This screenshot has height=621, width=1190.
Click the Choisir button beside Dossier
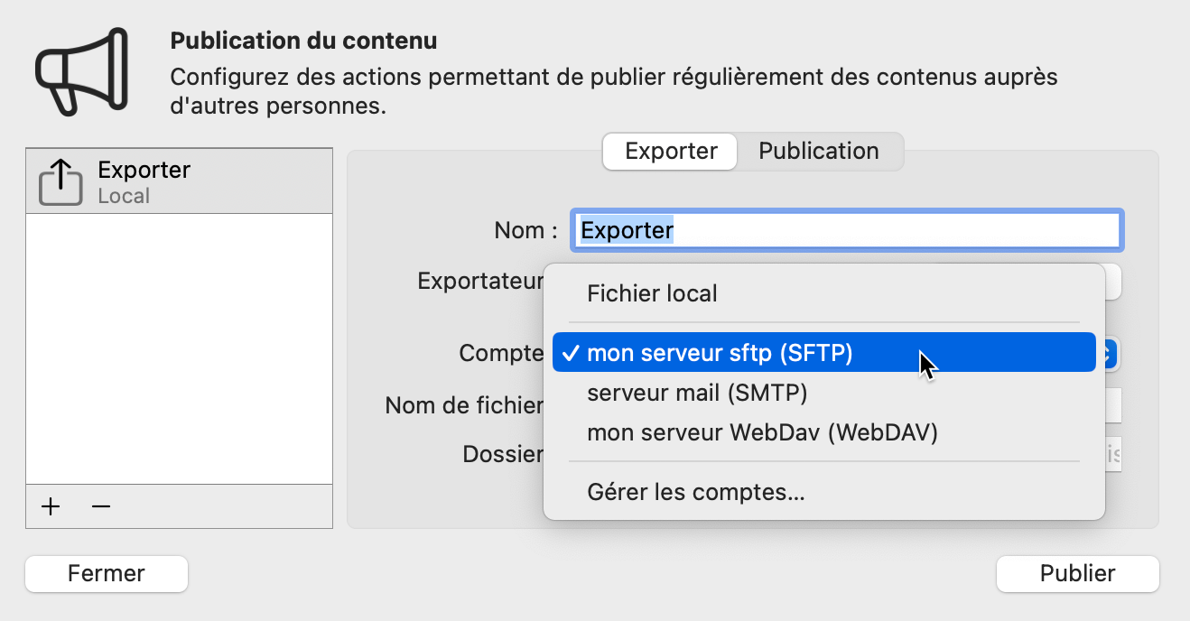pos(1112,454)
